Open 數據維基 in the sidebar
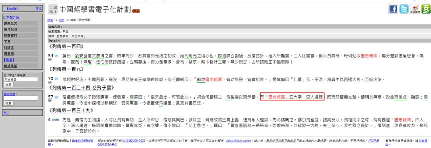This screenshot has height=148, width=431. point(10,66)
